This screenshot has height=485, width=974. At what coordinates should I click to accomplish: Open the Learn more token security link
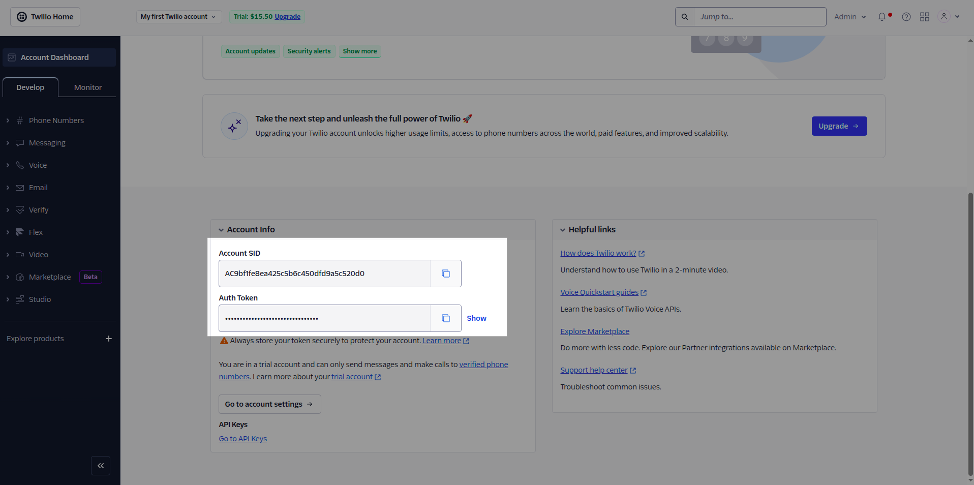click(x=445, y=341)
